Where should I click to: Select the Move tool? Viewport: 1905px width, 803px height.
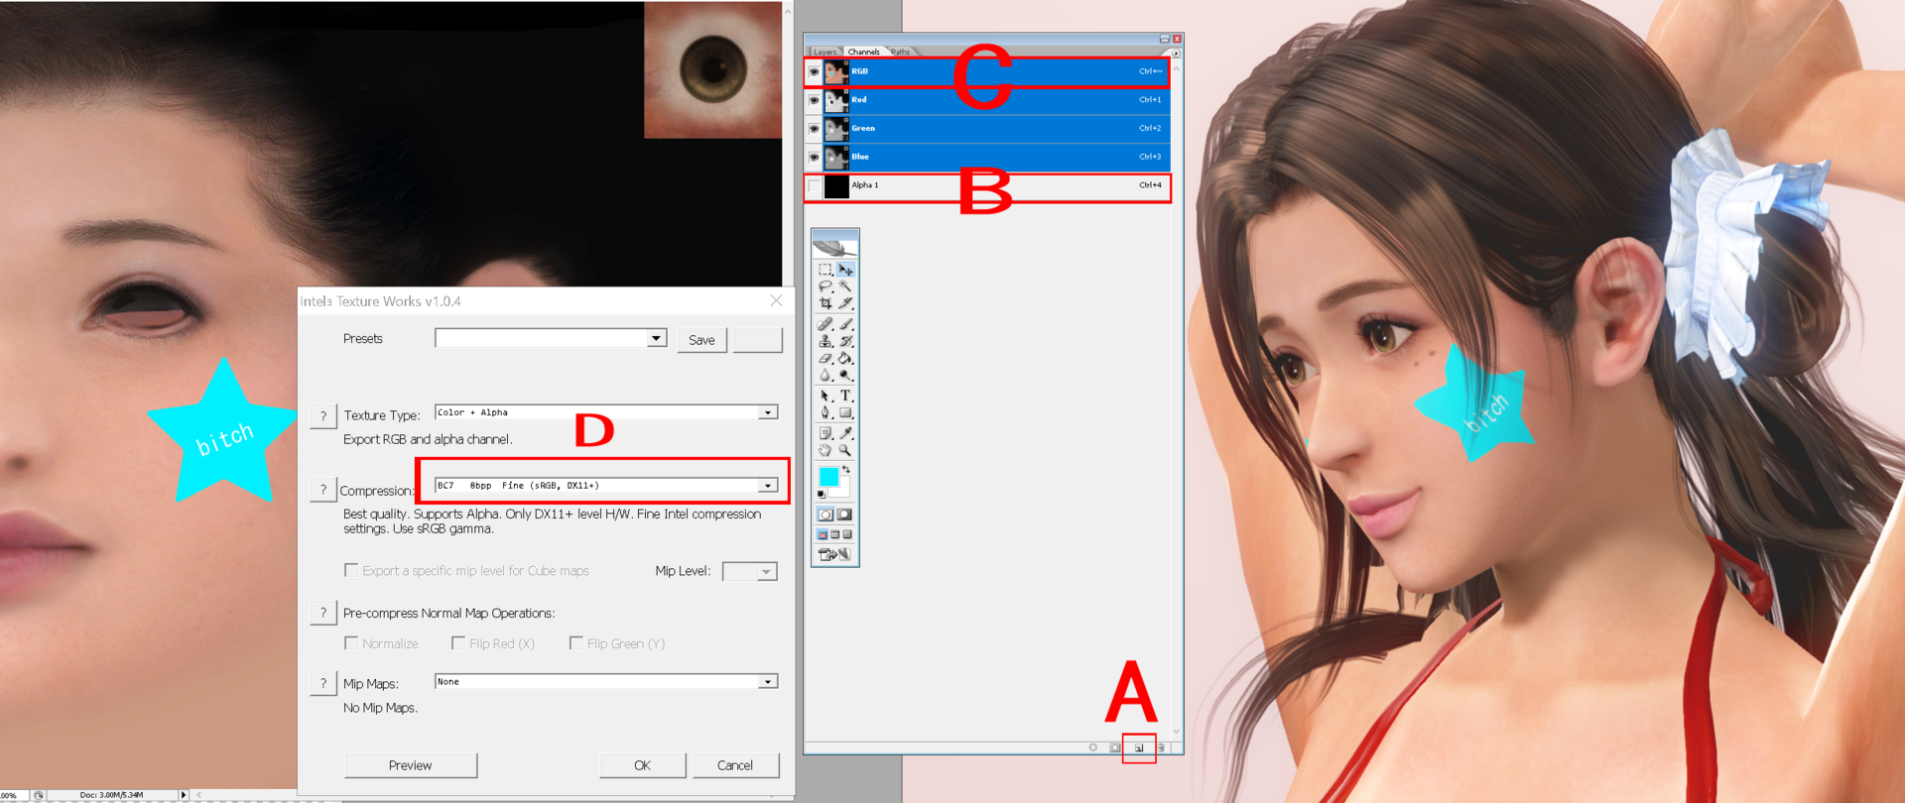coord(845,270)
